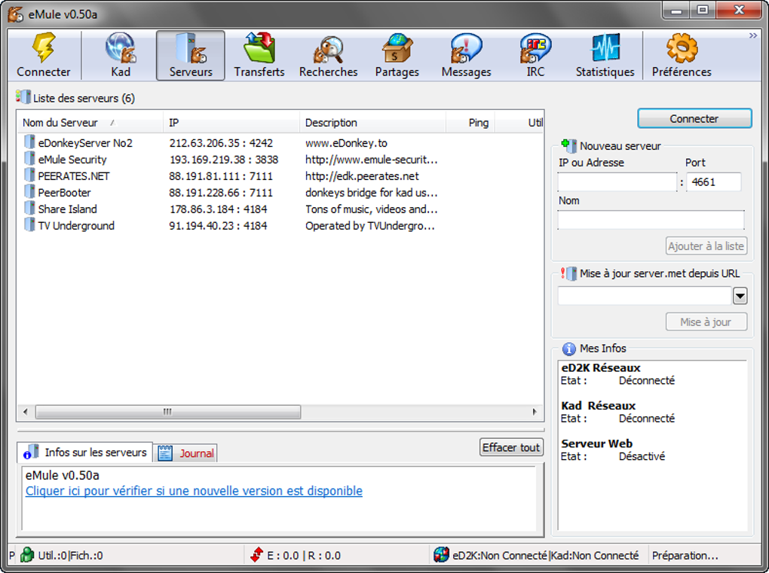The image size is (769, 573).
Task: Click the scrollbar left arrow
Action: click(26, 412)
